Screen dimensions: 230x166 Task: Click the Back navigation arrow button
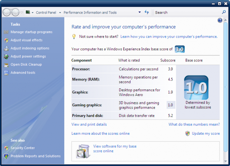pyautogui.click(x=6, y=12)
